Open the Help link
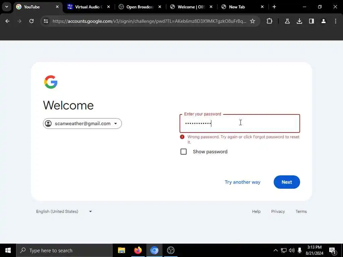The height and width of the screenshot is (257, 343). pyautogui.click(x=256, y=211)
